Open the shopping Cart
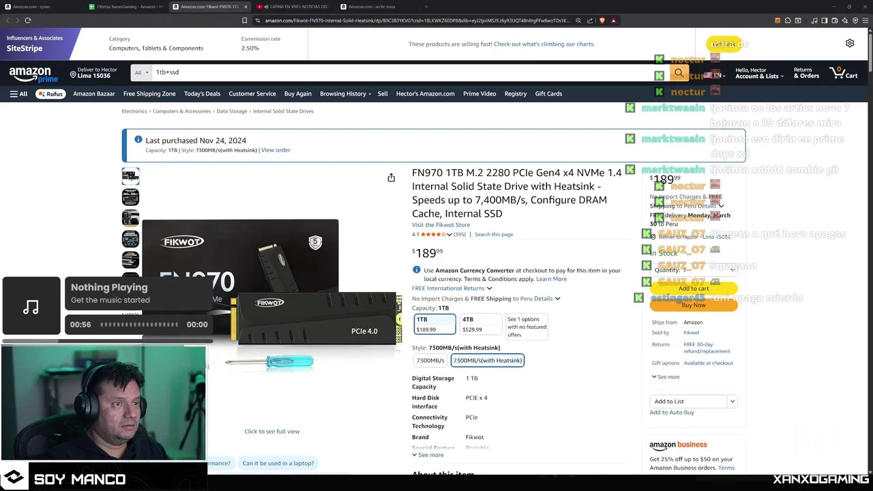 tap(844, 72)
